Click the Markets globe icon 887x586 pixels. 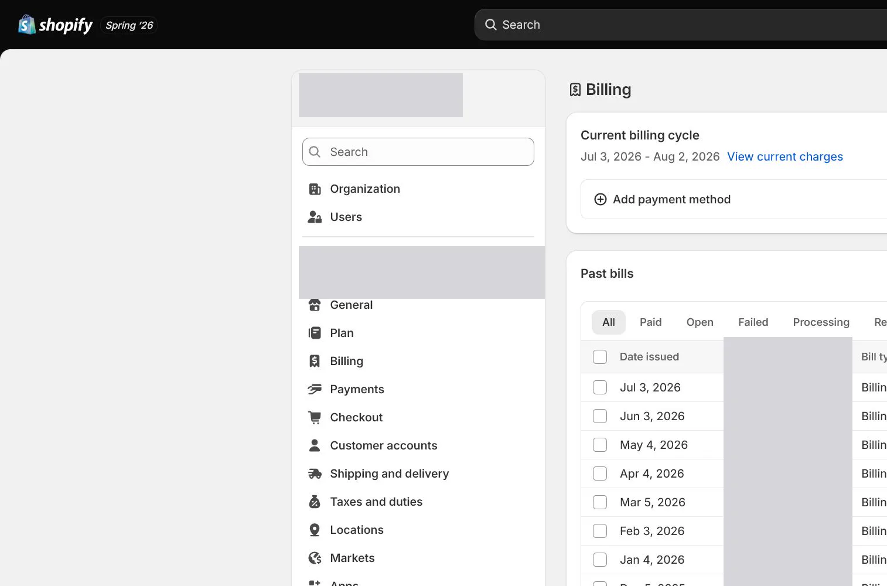tap(315, 558)
